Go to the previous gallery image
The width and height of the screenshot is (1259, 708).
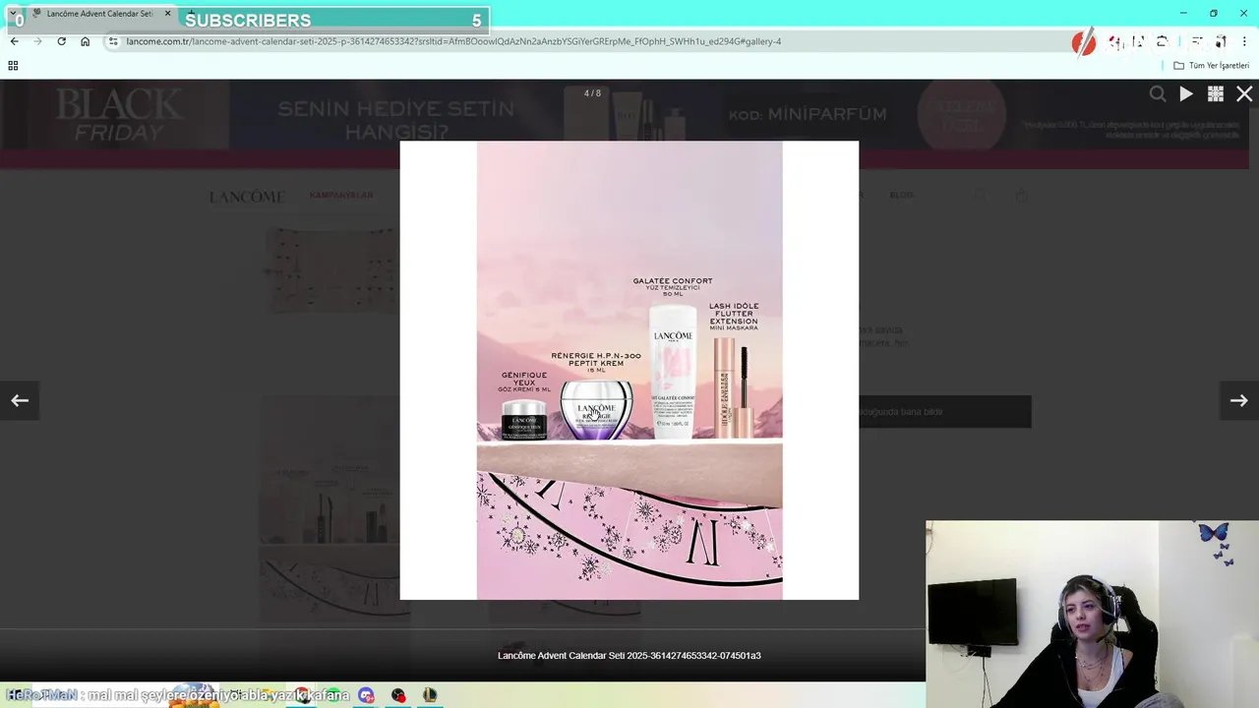click(20, 400)
